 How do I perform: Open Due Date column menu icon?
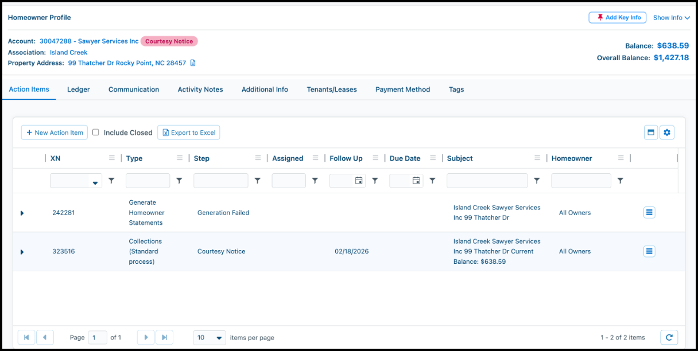click(x=433, y=158)
